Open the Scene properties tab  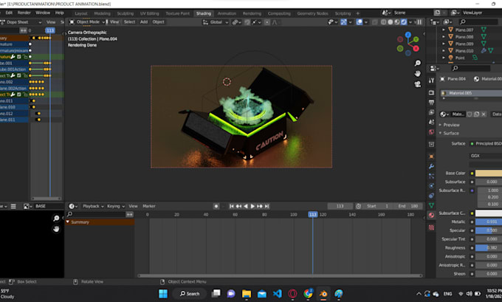[431, 123]
